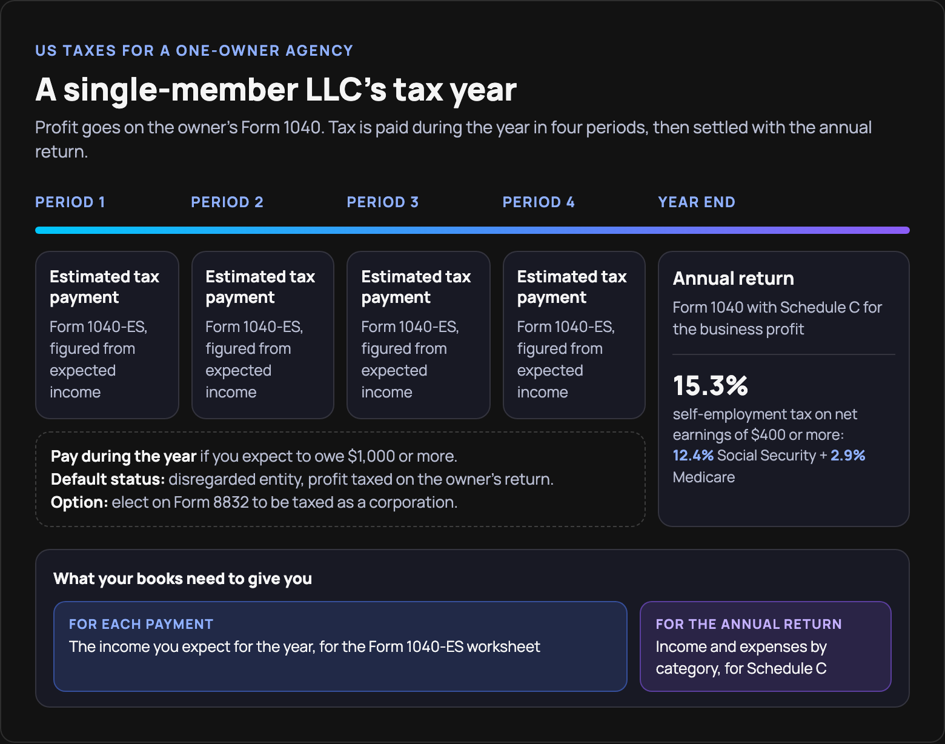Viewport: 945px width, 744px height.
Task: Pick the Estimated tax payment card under Period 4
Action: click(x=574, y=335)
